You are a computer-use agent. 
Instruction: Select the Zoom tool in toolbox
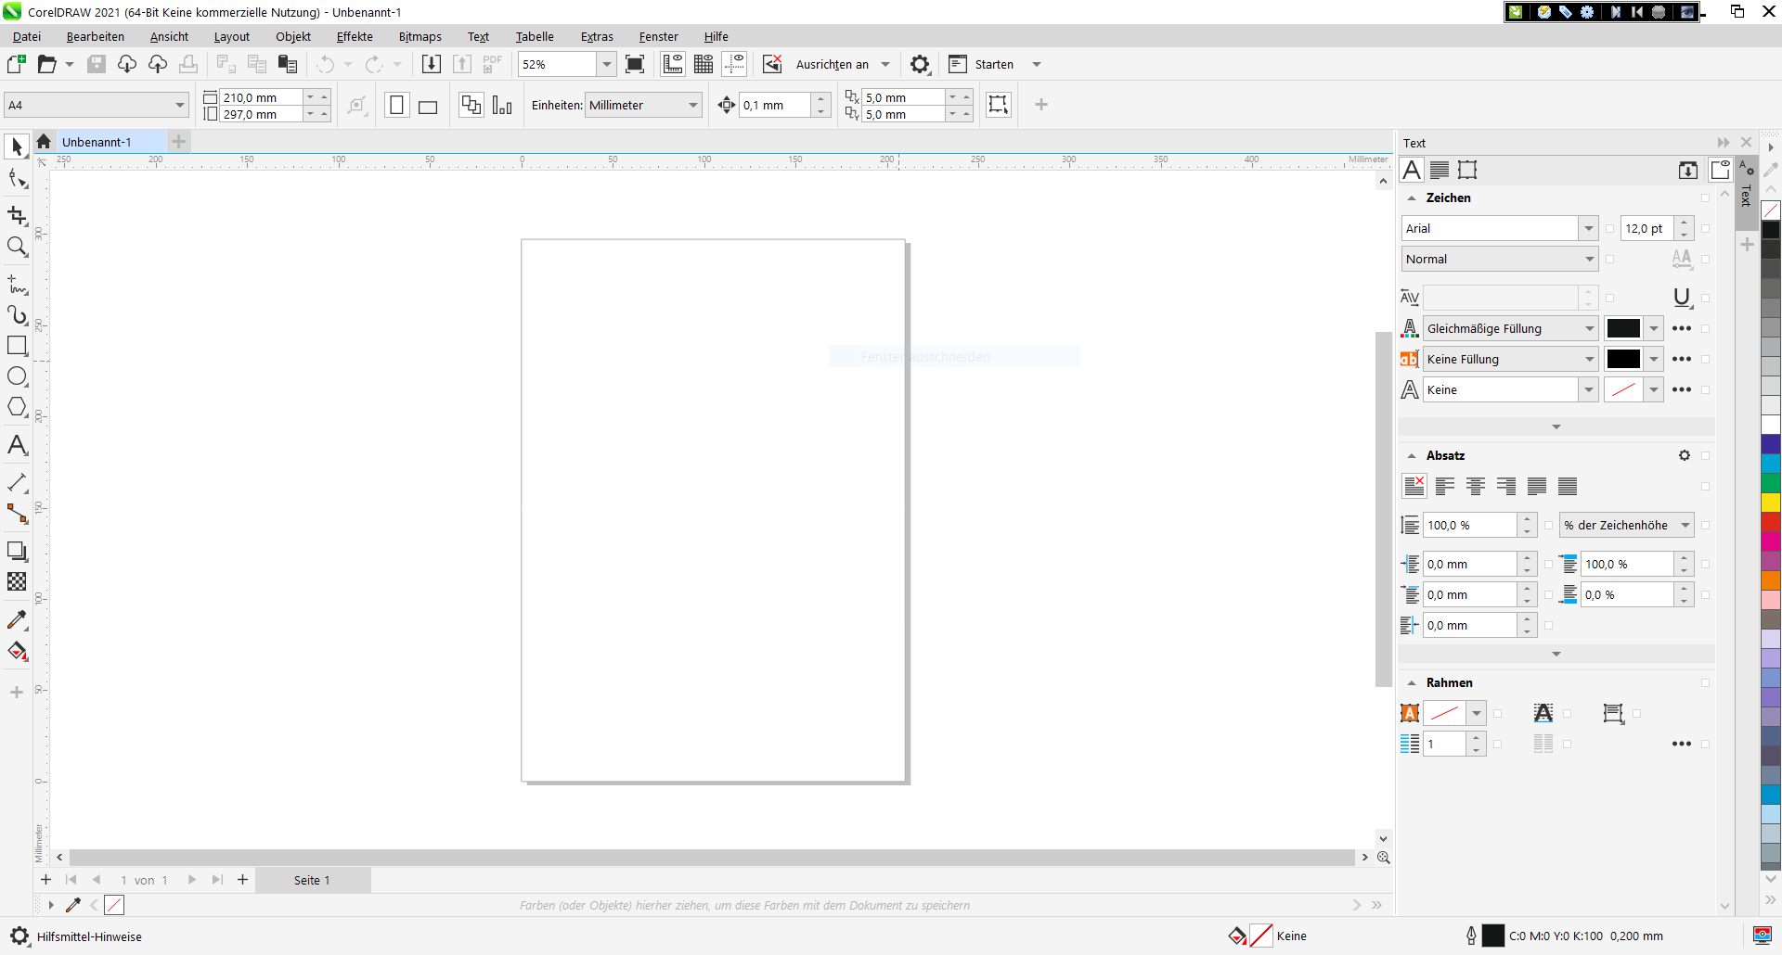coord(17,247)
